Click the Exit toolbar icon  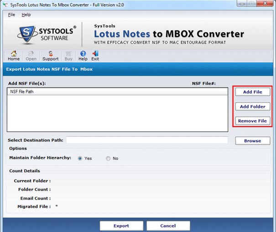[x=95, y=53]
